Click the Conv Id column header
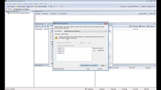Viewport: 161px width, 90px height. click(x=135, y=29)
